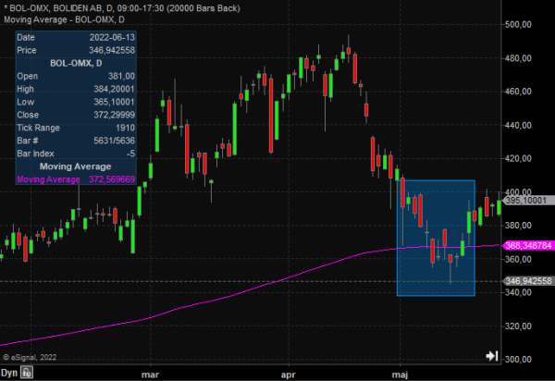Click the 480,00 price axis label

(x=518, y=58)
